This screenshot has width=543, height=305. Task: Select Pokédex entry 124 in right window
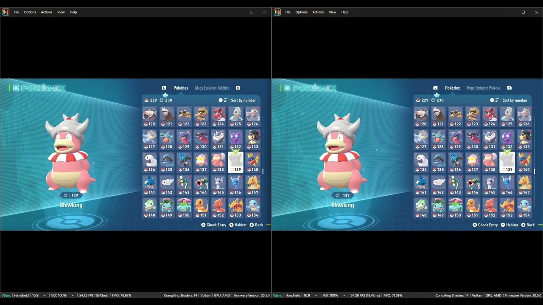(x=490, y=116)
